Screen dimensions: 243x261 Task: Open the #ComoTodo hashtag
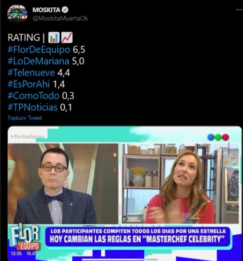34,96
